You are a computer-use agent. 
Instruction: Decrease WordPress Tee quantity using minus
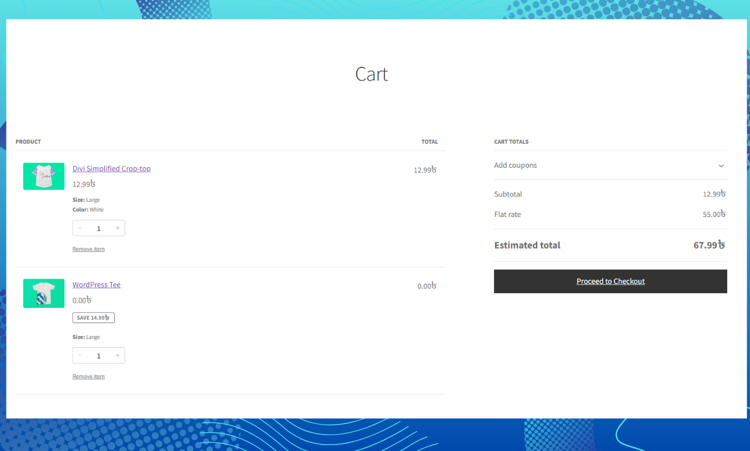click(x=80, y=355)
